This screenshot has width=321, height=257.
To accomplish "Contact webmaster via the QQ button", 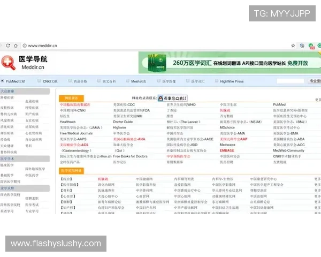I will click(173, 98).
